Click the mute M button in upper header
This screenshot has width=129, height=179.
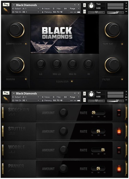[x=84, y=12]
